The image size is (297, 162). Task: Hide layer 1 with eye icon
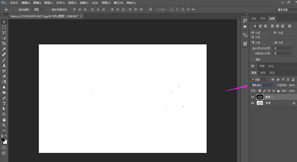pos(253,97)
